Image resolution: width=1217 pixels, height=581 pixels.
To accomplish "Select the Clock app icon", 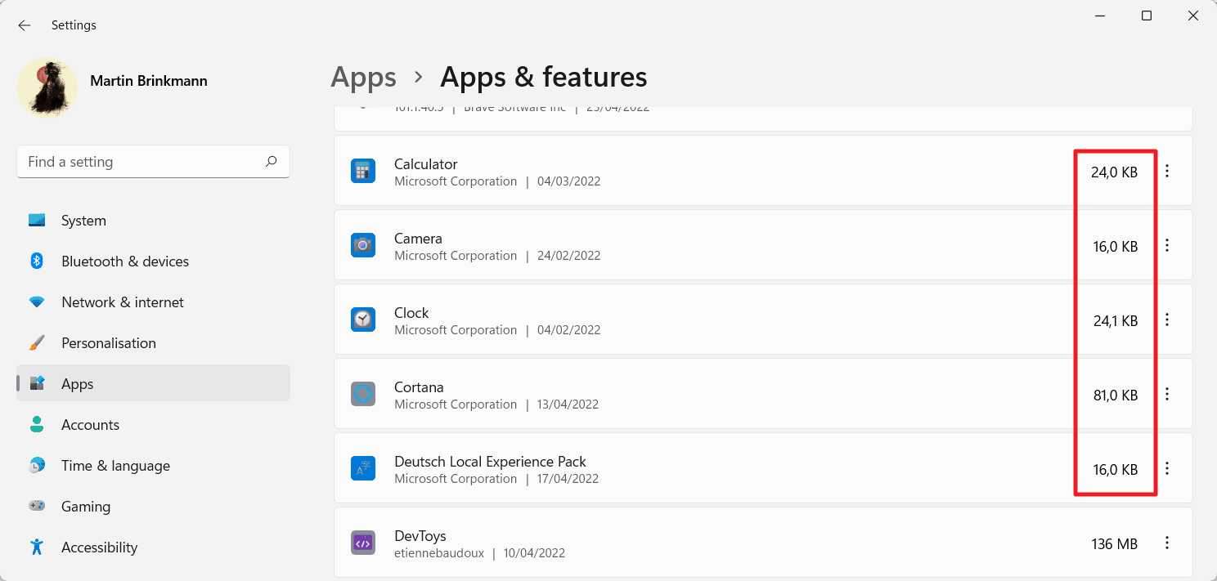I will tap(363, 320).
